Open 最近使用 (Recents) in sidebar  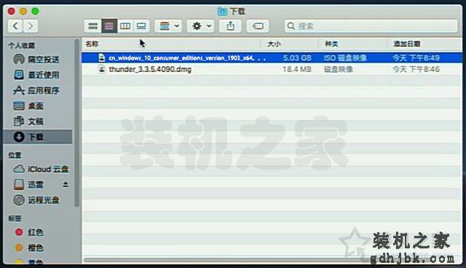click(x=37, y=75)
